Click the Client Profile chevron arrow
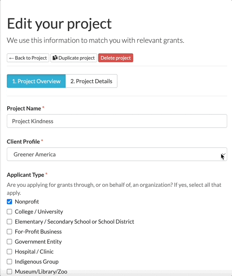The image size is (232, 276). click(x=223, y=154)
